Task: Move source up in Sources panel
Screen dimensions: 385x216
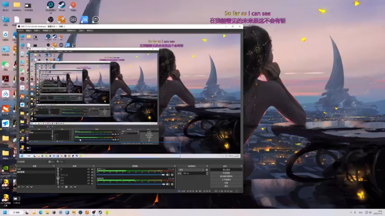Action: [71, 187]
